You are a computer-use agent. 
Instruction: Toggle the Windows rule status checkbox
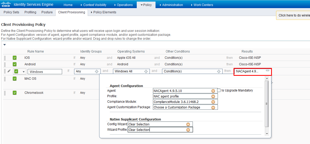point(16,71)
